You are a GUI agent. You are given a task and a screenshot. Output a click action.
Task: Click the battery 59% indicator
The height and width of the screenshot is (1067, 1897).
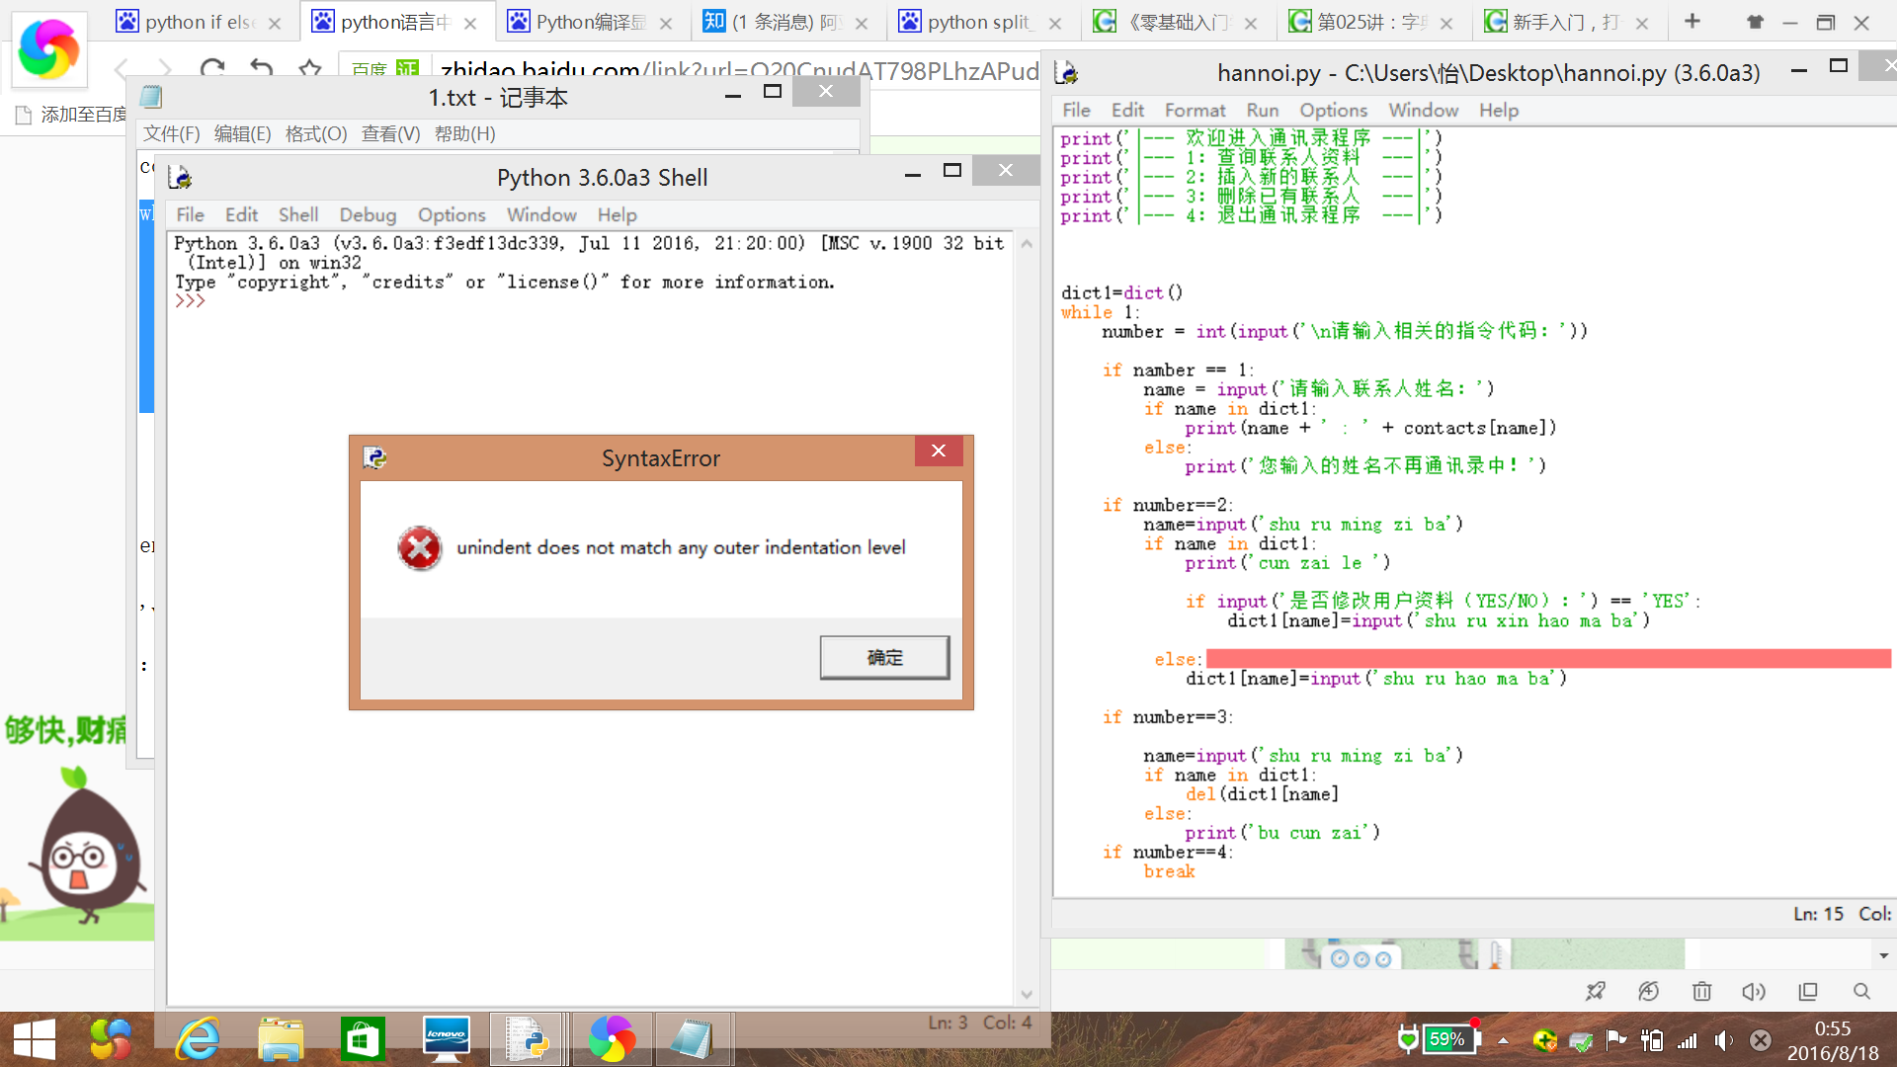pyautogui.click(x=1448, y=1039)
